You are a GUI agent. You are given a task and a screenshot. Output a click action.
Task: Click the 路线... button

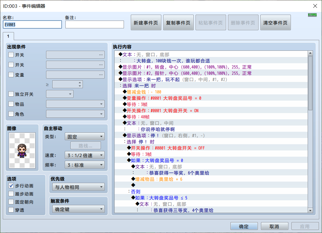click(86, 146)
